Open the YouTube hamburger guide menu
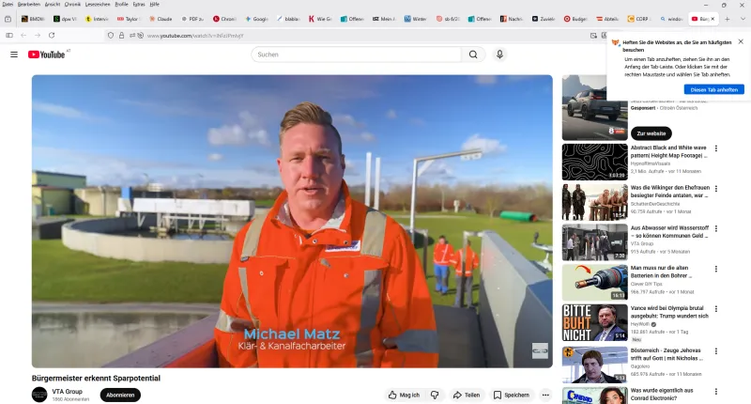Viewport: 751px width, 404px height. click(x=14, y=54)
